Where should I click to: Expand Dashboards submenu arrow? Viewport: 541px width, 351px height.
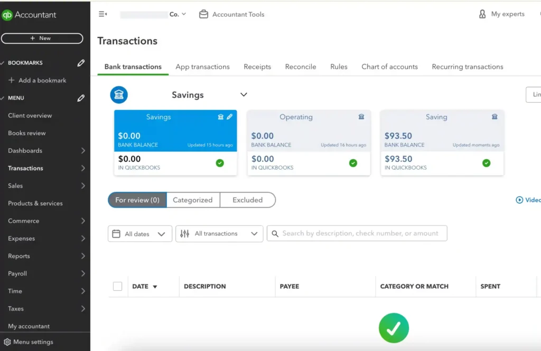click(x=83, y=151)
